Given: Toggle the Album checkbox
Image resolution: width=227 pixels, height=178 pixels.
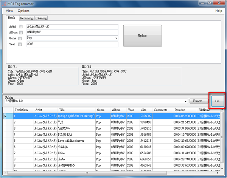Looking at the screenshot, I should [21, 33].
